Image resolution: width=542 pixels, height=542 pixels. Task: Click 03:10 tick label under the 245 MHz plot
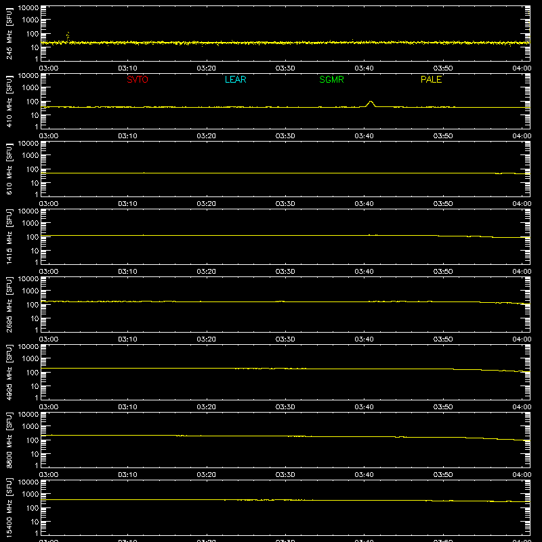click(127, 68)
